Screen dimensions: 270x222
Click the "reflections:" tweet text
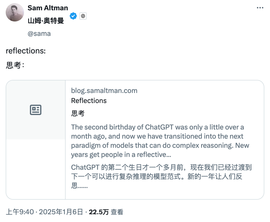coord(26,51)
